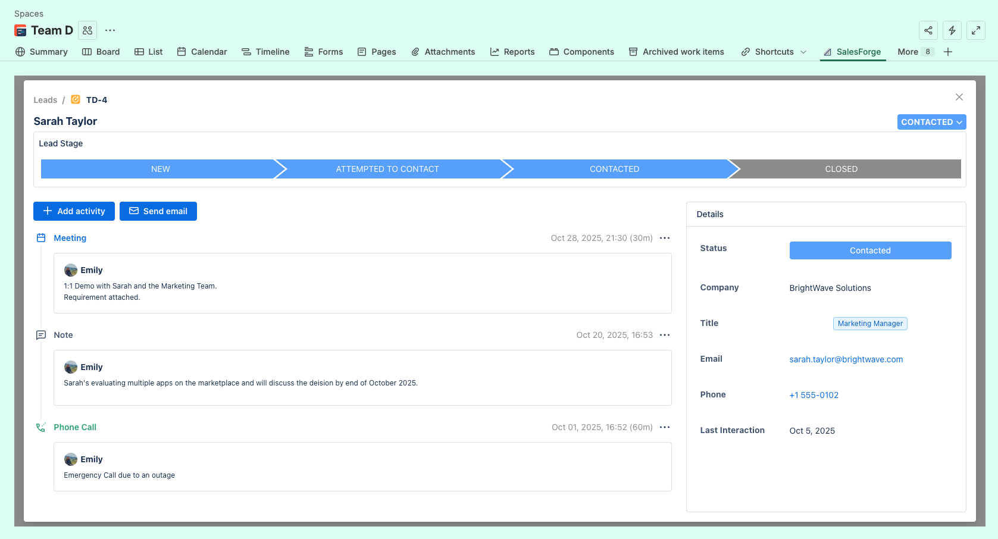Switch to the Board tab
Screen dimensions: 998x539
[x=101, y=52]
